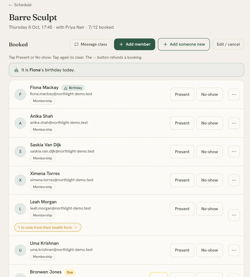Screen dimensions: 250x277
Task: Click the 'It is Fiona's birthday today' banner text
Action: coord(48,70)
